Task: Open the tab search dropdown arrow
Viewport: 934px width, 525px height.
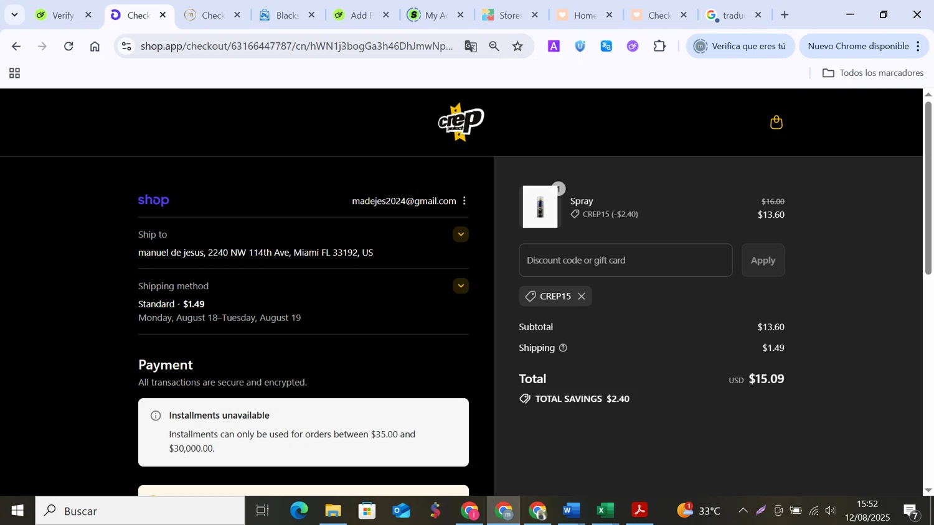Action: [x=14, y=15]
